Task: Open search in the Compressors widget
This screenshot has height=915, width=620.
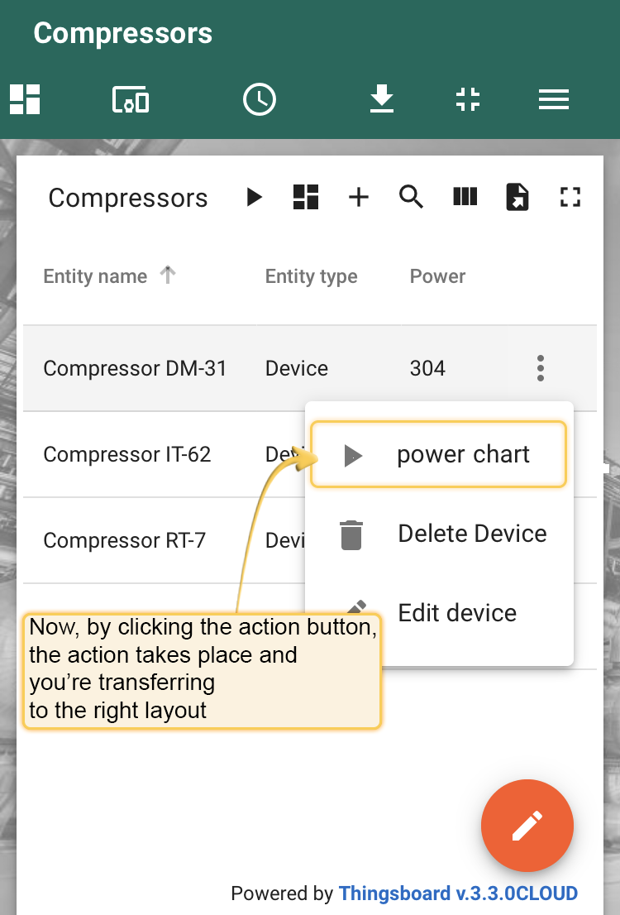Action: point(411,197)
